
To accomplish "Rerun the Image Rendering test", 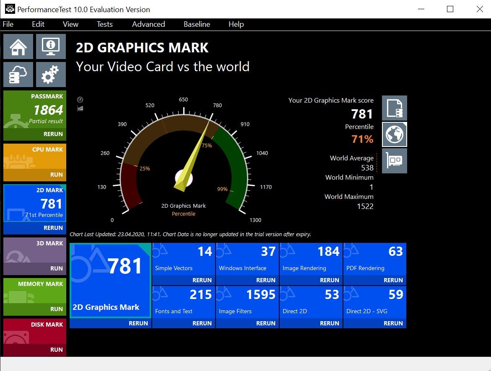I will 311,280.
